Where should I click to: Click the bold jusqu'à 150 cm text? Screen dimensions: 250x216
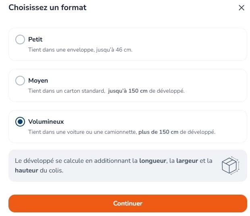(x=128, y=91)
